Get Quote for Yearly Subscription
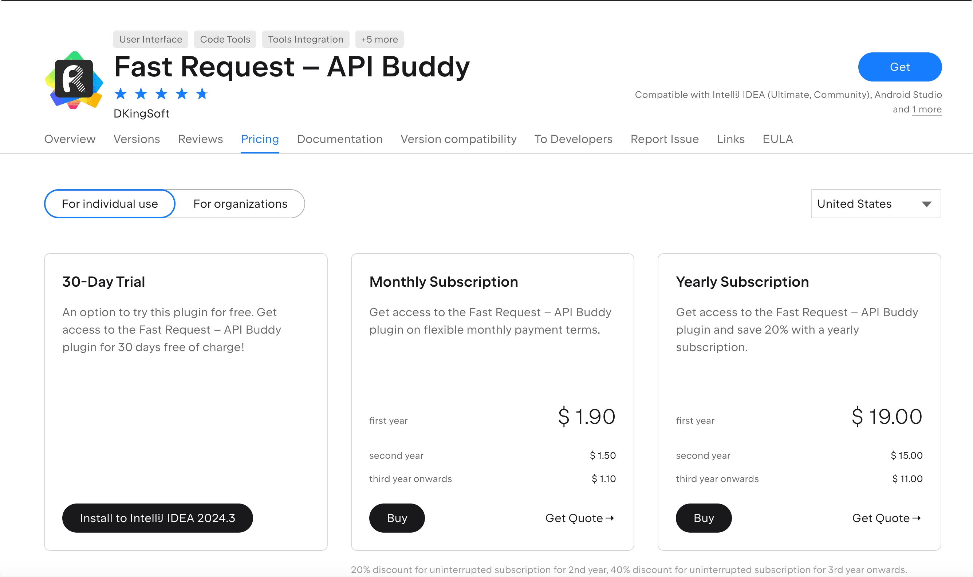 [x=886, y=518]
